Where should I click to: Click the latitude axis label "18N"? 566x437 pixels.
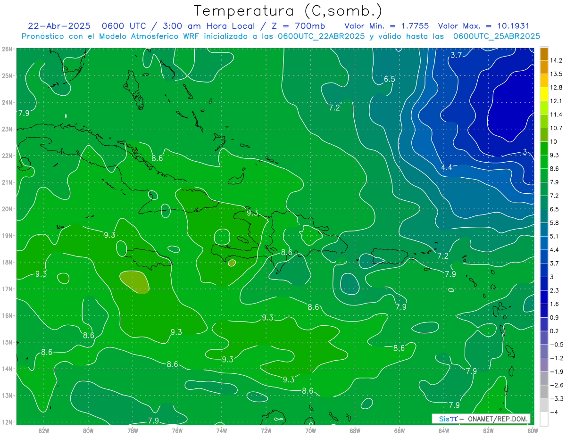coord(7,262)
